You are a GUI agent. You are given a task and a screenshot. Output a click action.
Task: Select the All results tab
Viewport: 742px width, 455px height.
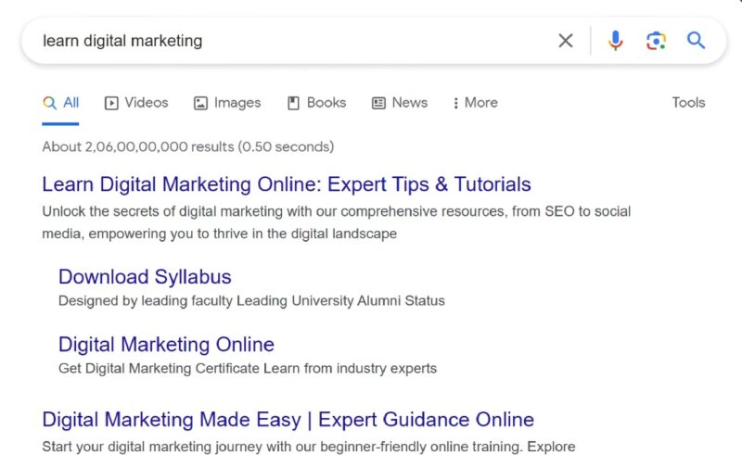(x=61, y=103)
